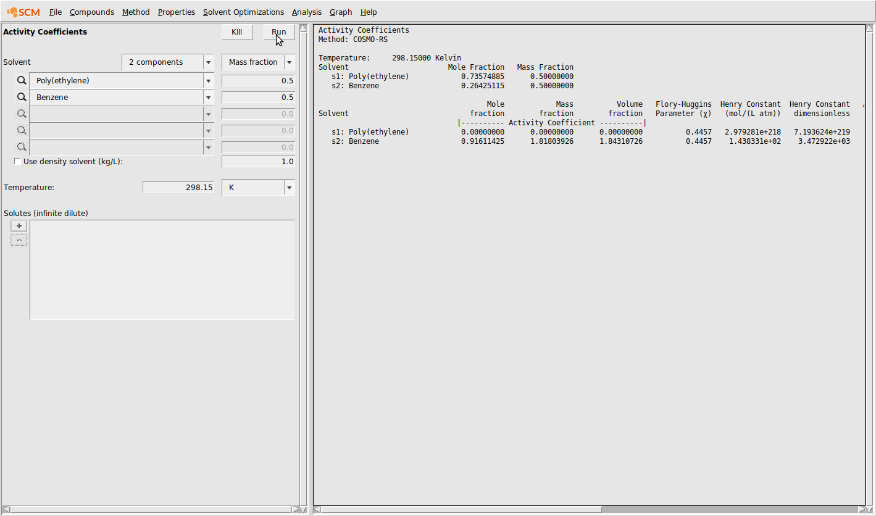Image resolution: width=876 pixels, height=516 pixels.
Task: Click Henry constant value 1.438331e+02
Action: (x=755, y=141)
